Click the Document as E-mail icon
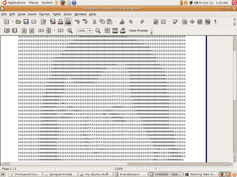Viewport: 237px width, 177px height. tap(34, 22)
